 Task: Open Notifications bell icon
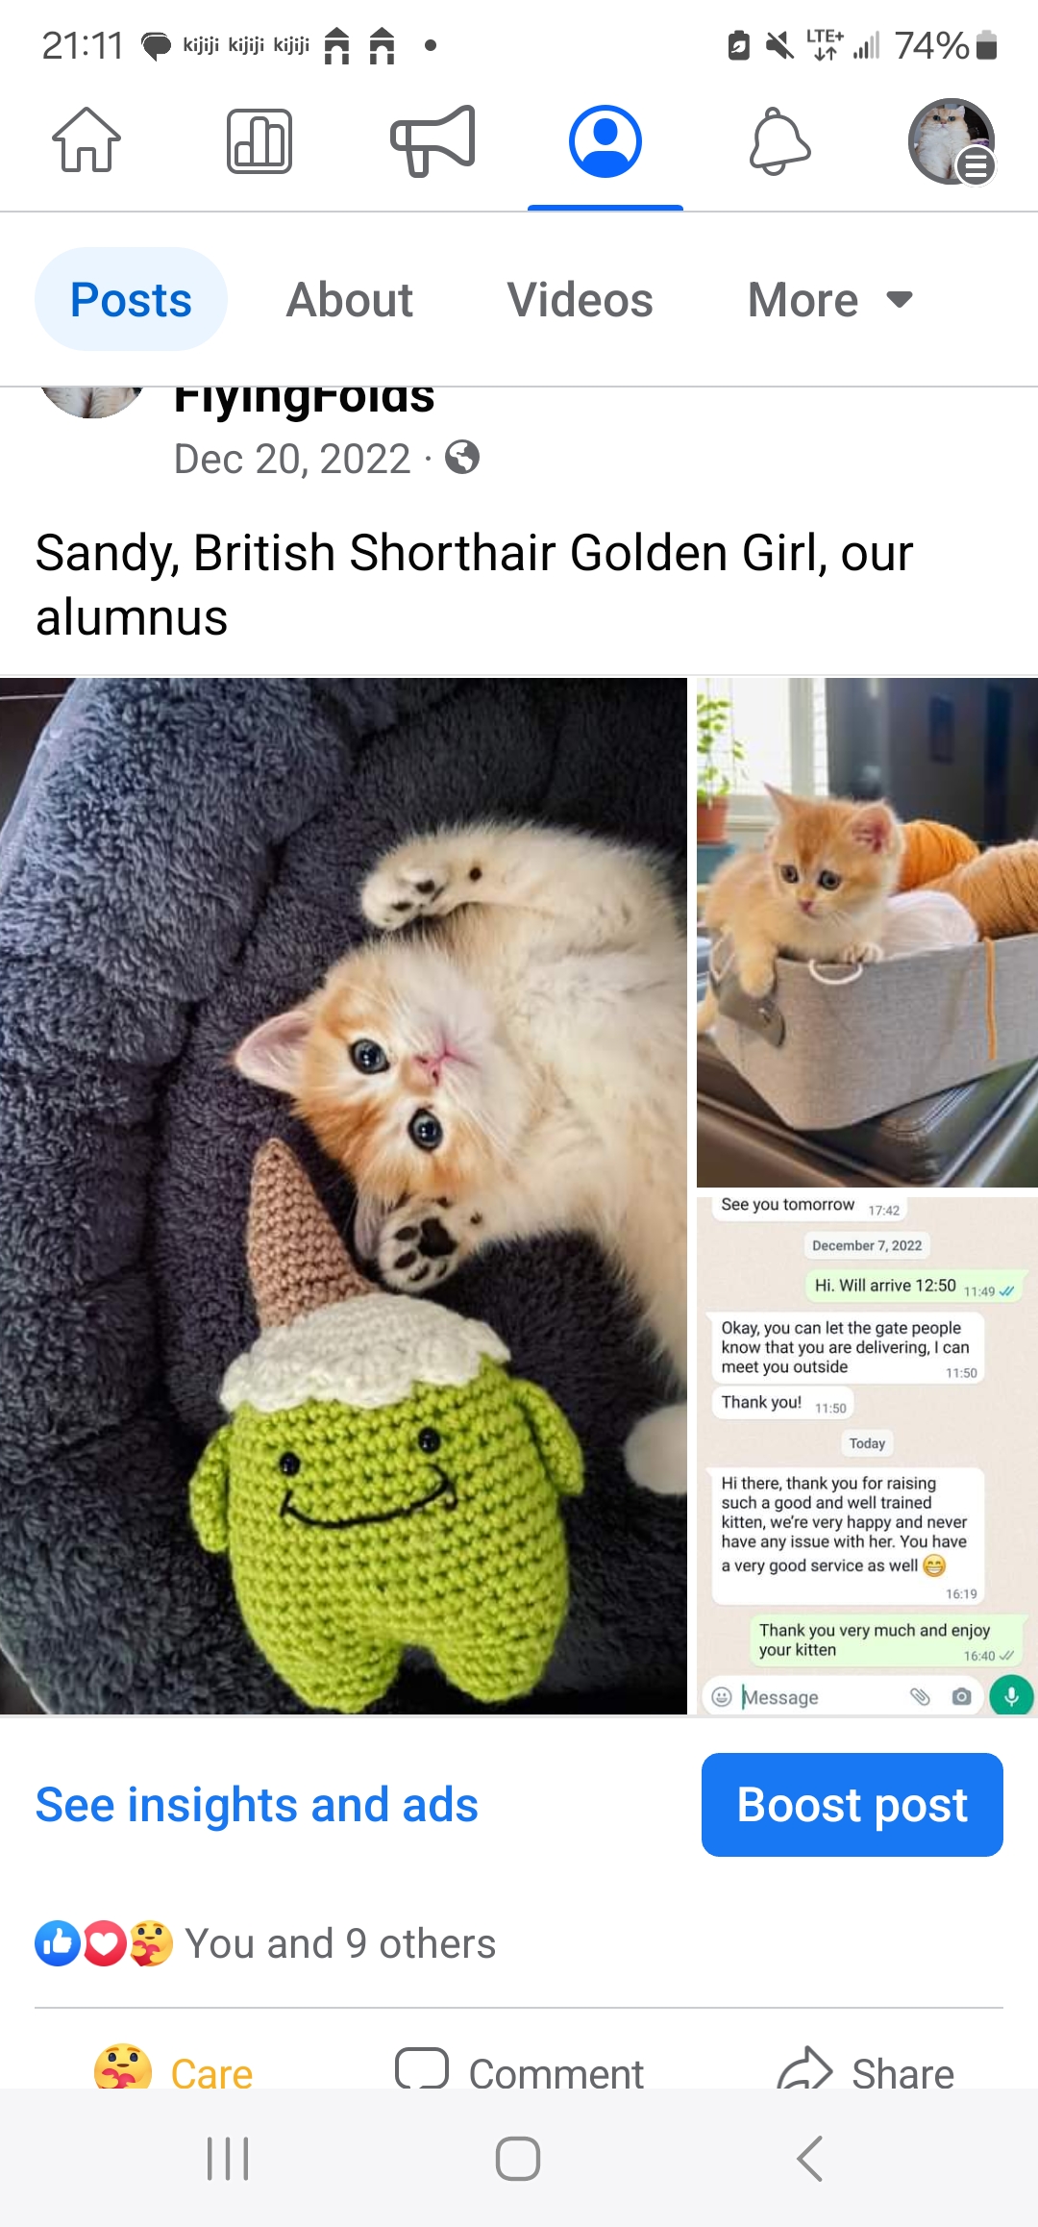click(779, 141)
